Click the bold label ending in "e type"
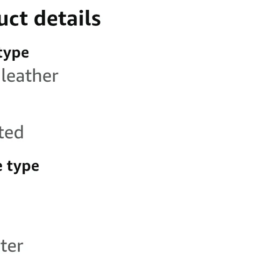 [x=19, y=167]
